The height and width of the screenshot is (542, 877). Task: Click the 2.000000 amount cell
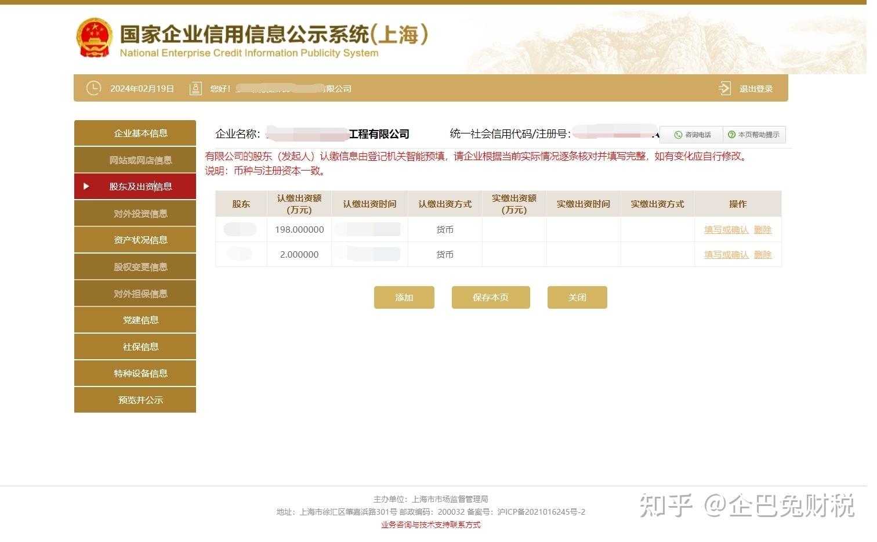pos(299,255)
